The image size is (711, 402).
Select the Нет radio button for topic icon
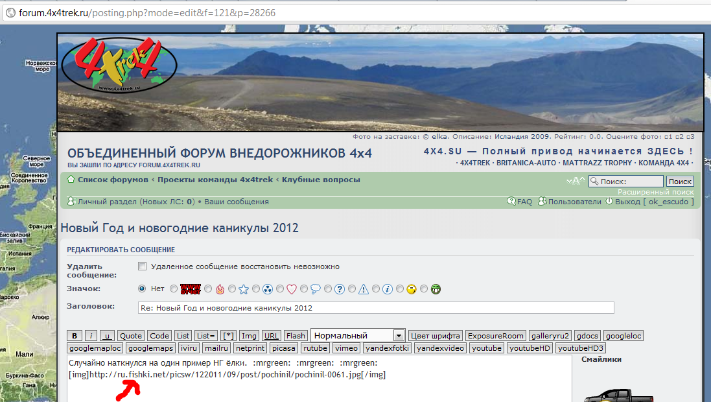click(142, 289)
